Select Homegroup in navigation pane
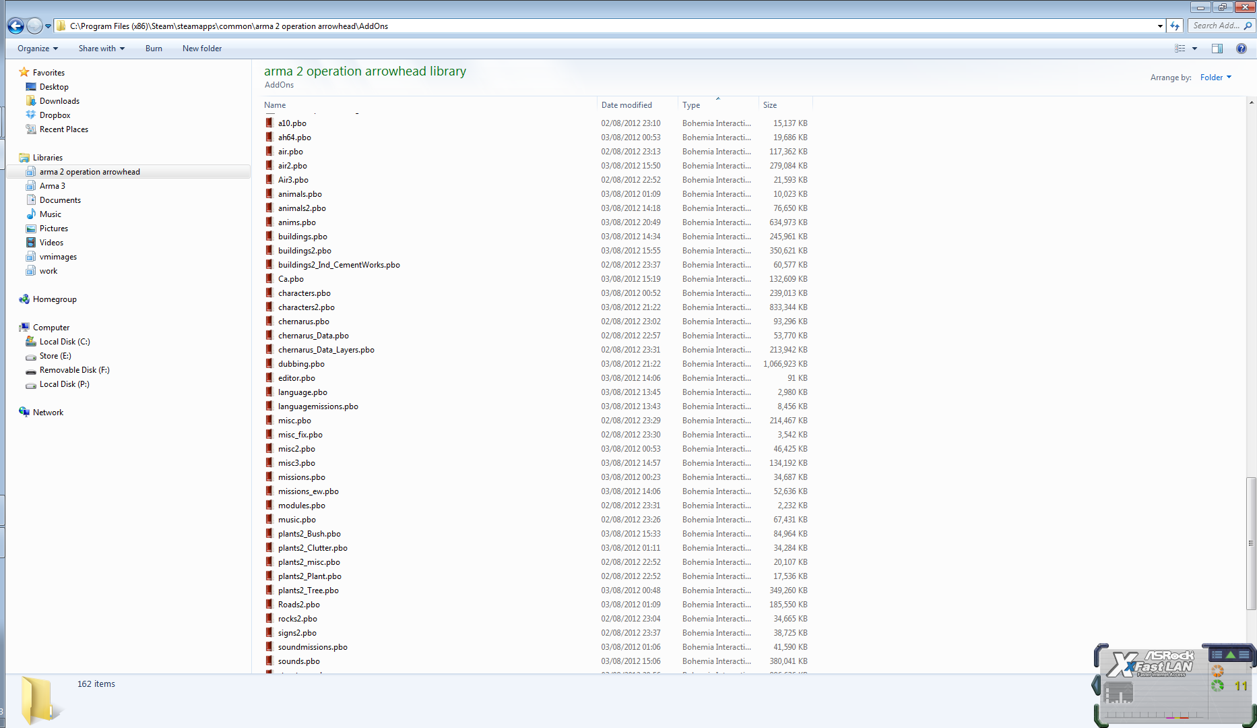Image resolution: width=1257 pixels, height=728 pixels. click(x=55, y=299)
